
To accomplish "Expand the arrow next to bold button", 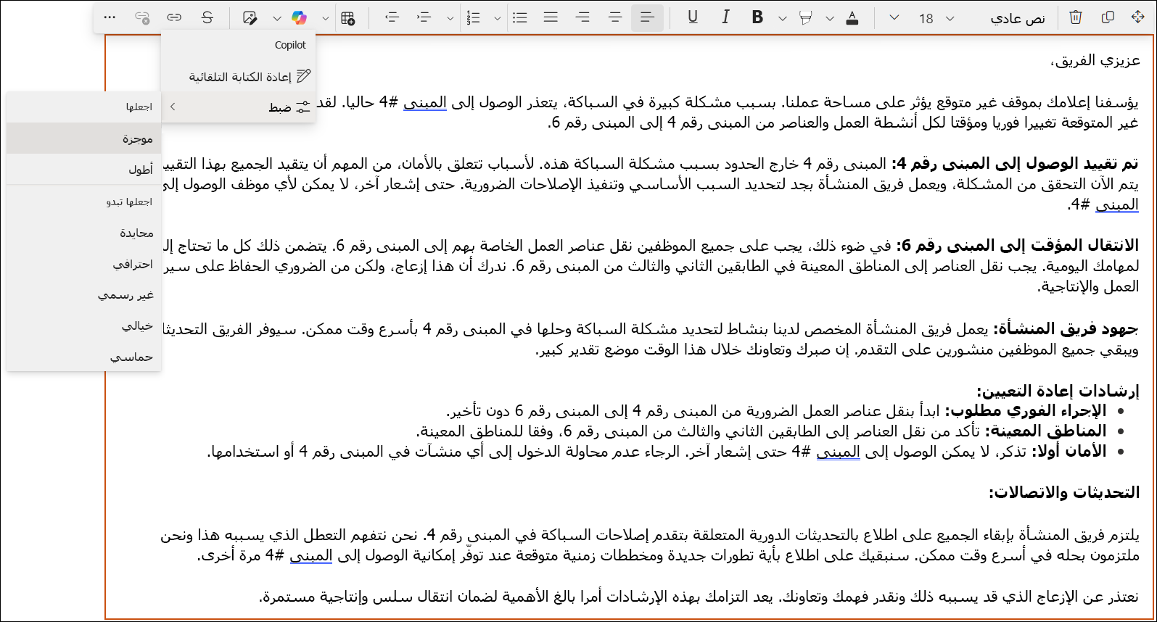I will coord(783,18).
